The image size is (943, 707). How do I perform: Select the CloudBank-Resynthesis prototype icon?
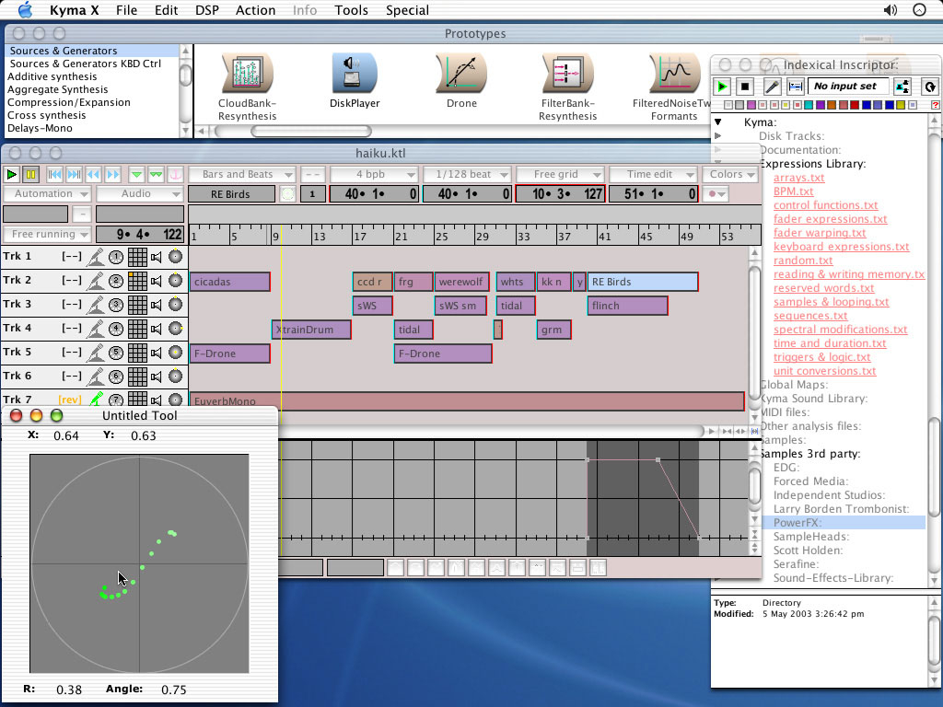pyautogui.click(x=247, y=75)
